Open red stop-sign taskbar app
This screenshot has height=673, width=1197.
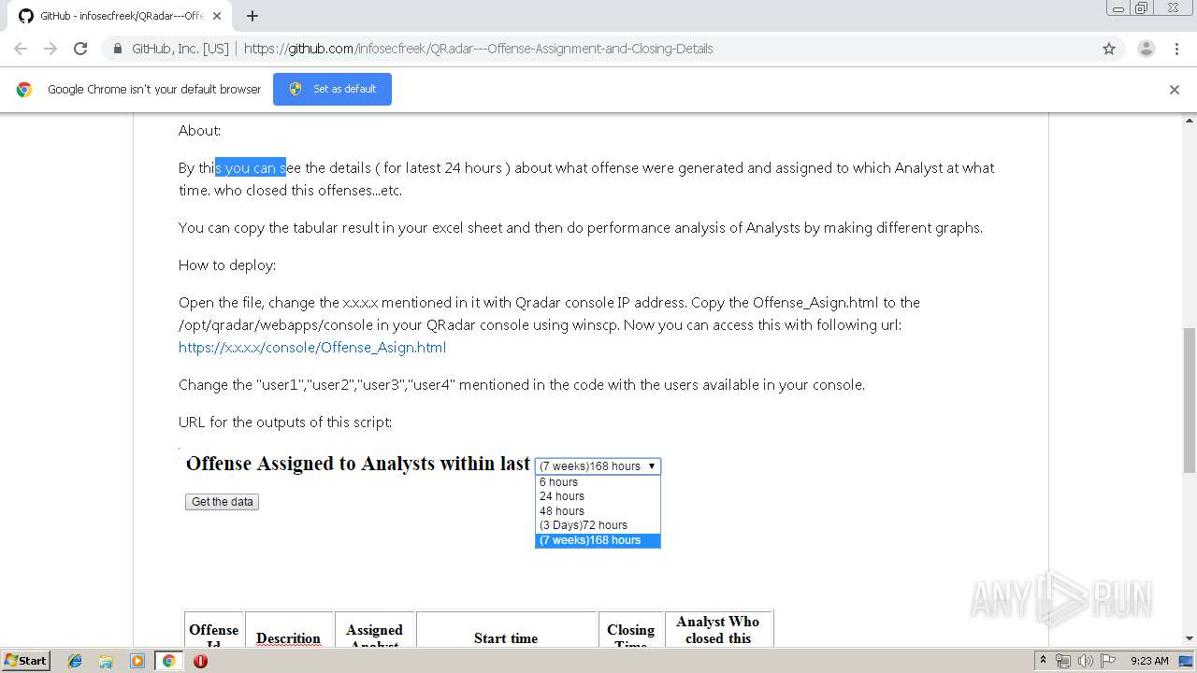[x=200, y=661]
